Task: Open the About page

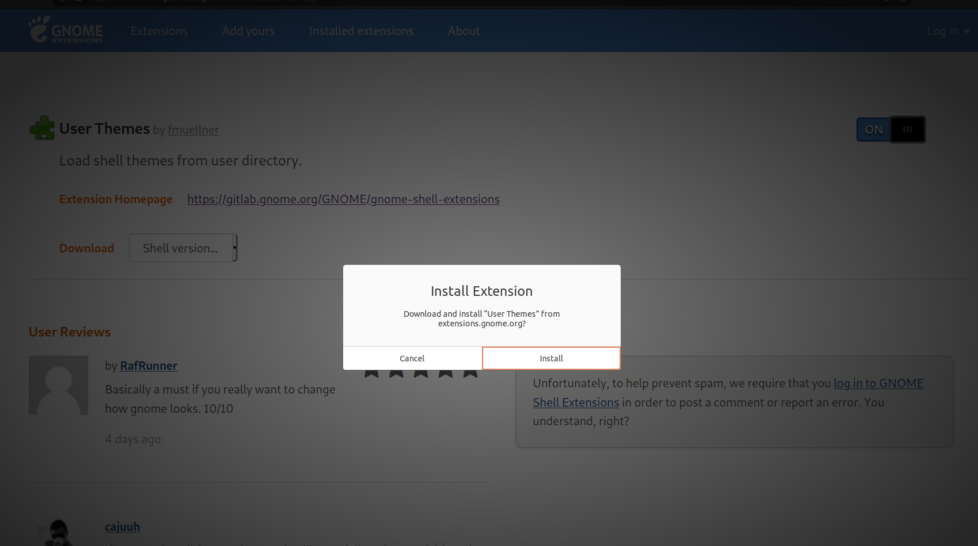Action: [x=463, y=31]
